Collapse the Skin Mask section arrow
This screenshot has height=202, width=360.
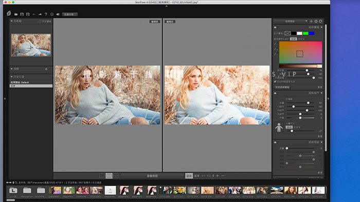click(x=321, y=27)
